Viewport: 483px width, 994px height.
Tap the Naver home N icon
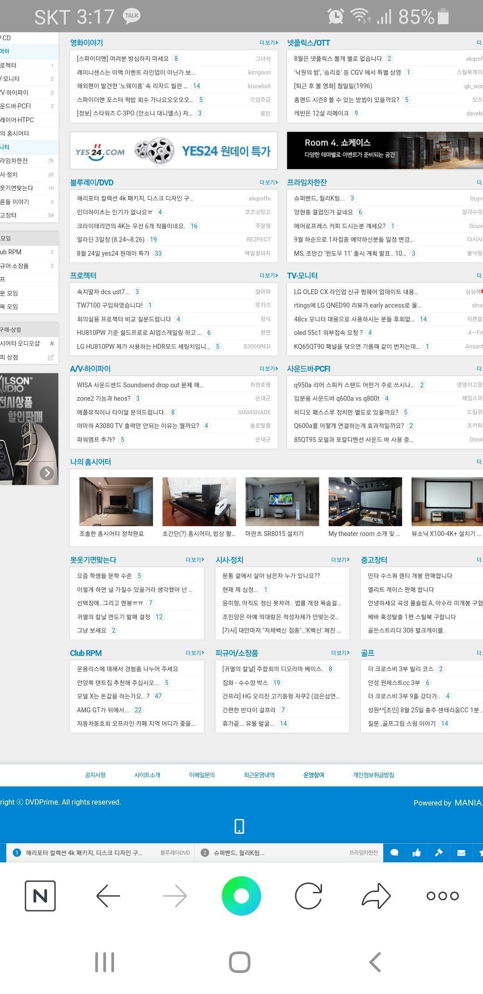pyautogui.click(x=40, y=895)
